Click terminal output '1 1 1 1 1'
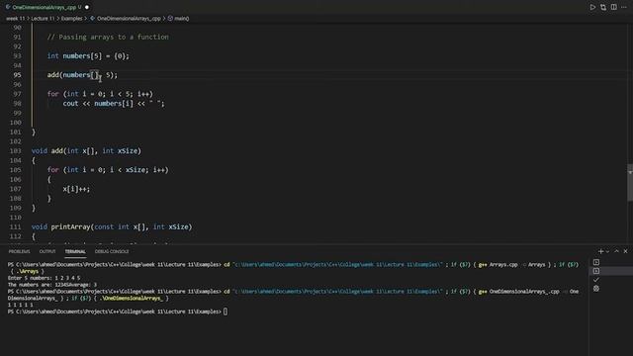This screenshot has height=356, width=633. pos(20,306)
